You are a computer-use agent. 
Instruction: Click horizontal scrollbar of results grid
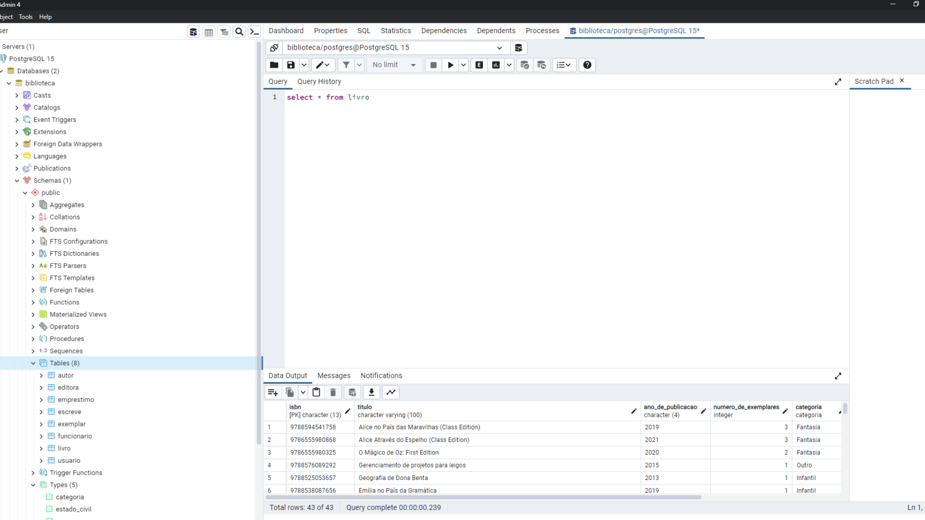pos(483,497)
